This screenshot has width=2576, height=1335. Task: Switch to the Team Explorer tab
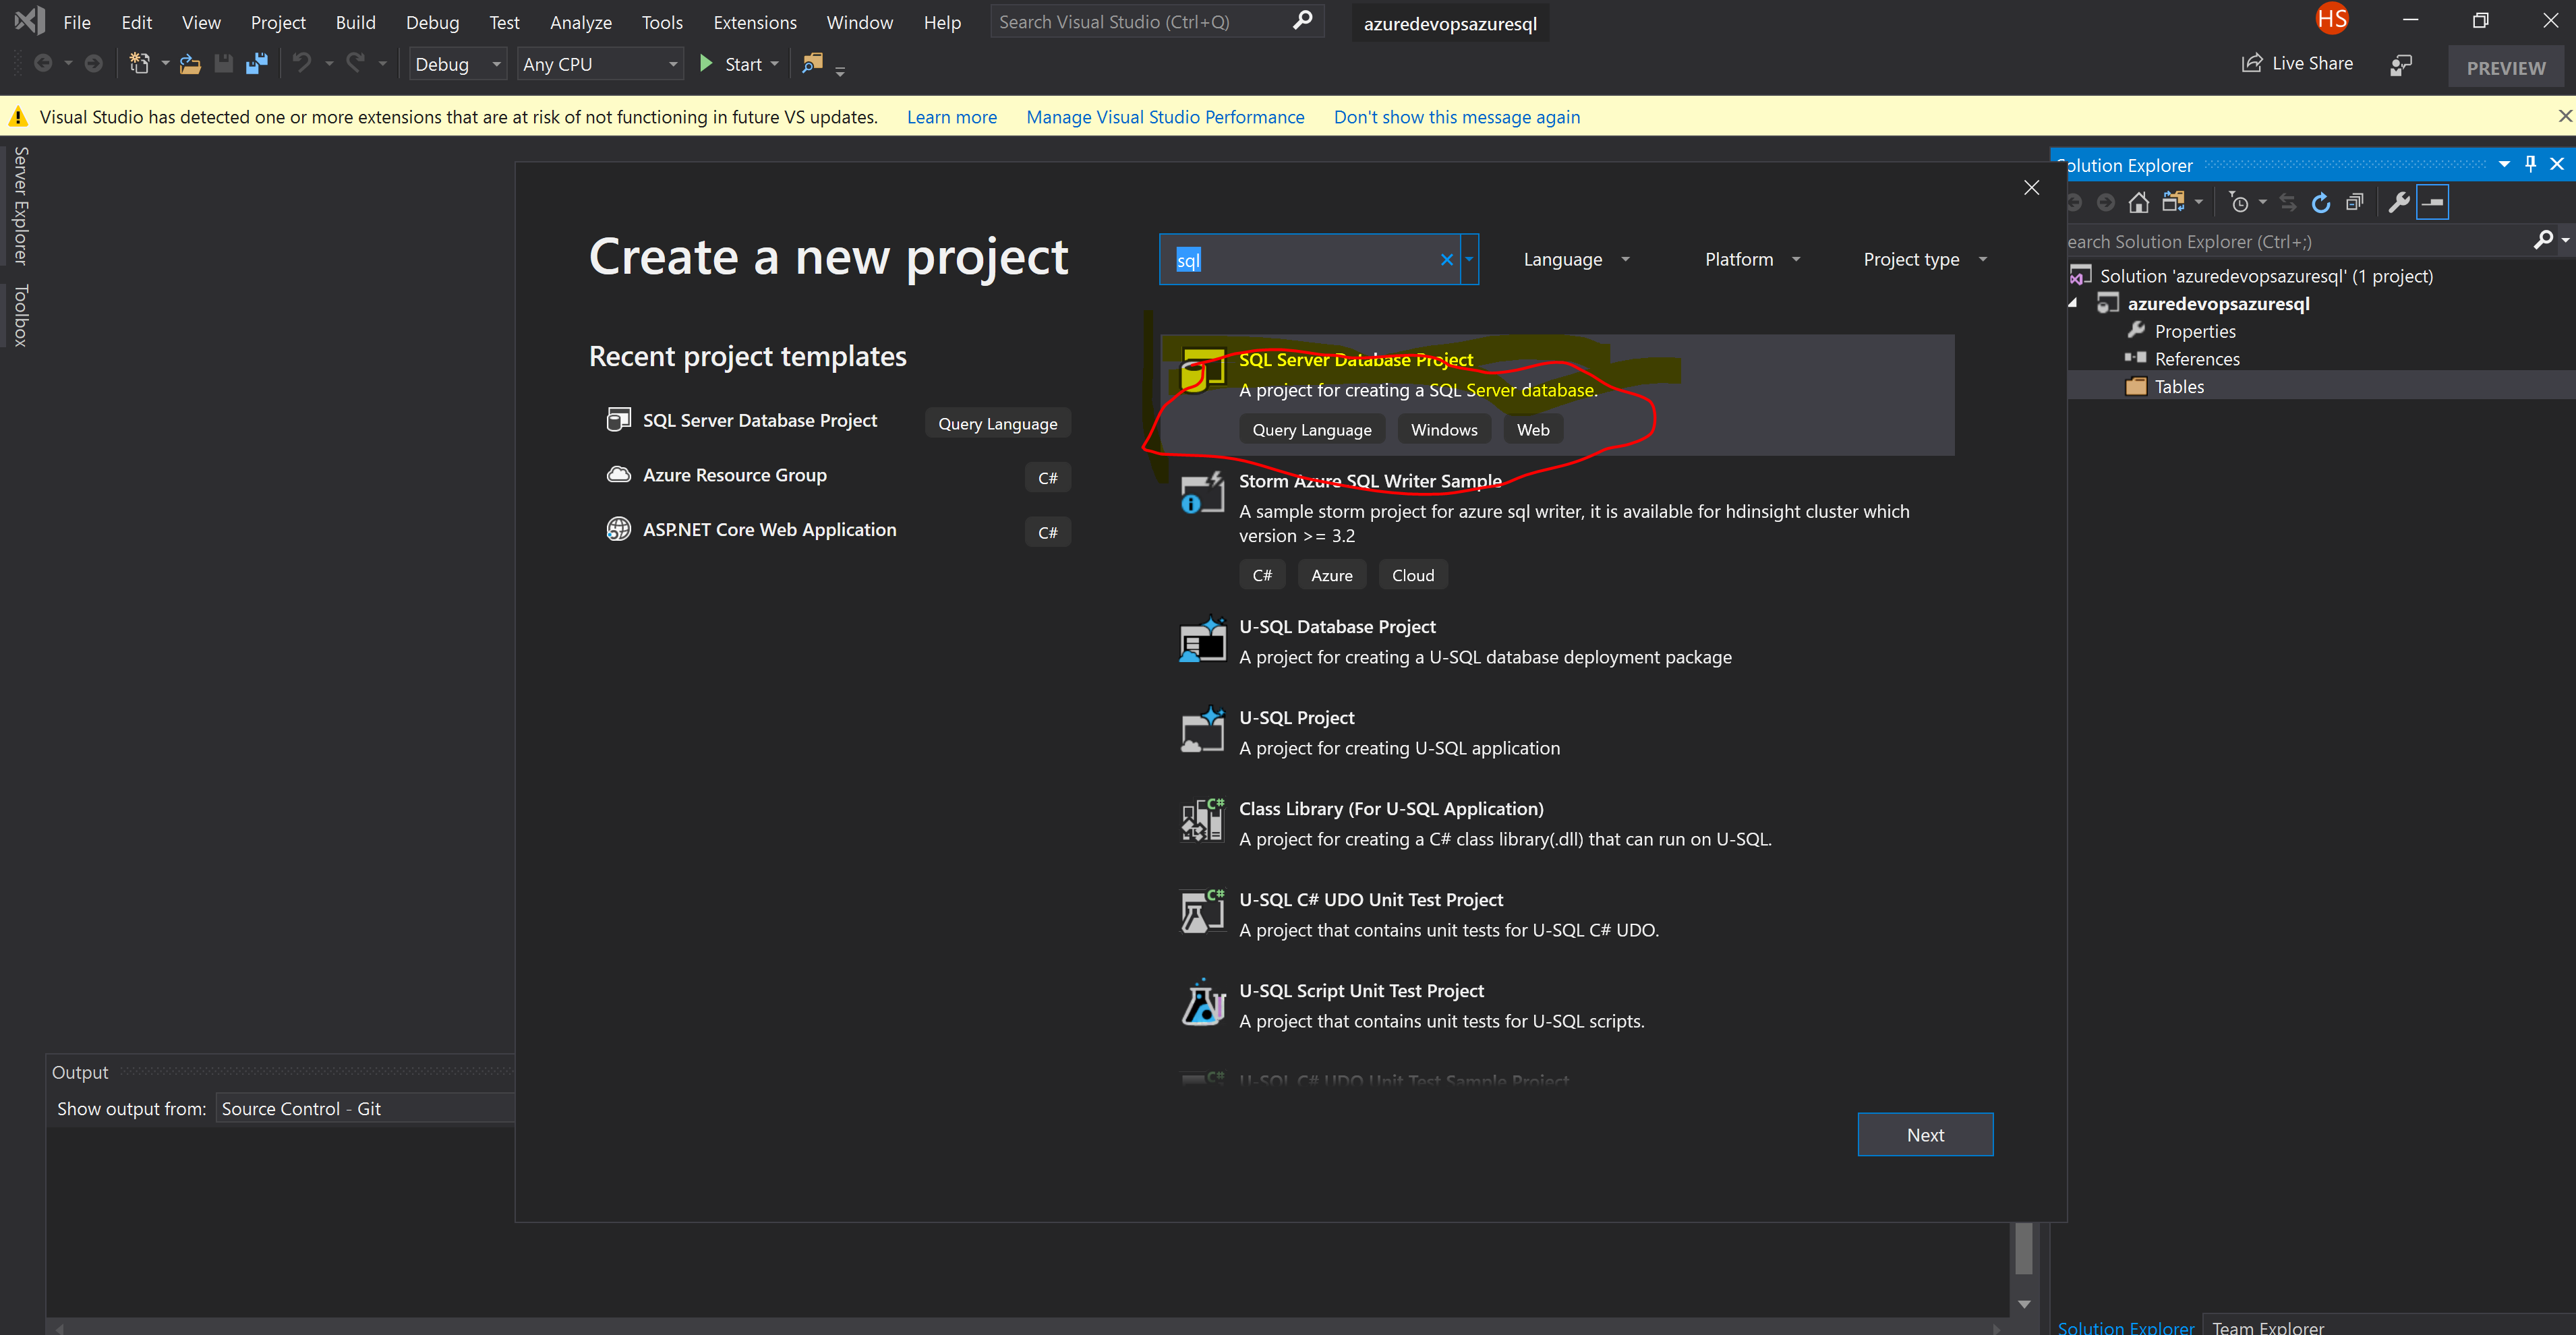[x=2267, y=1326]
